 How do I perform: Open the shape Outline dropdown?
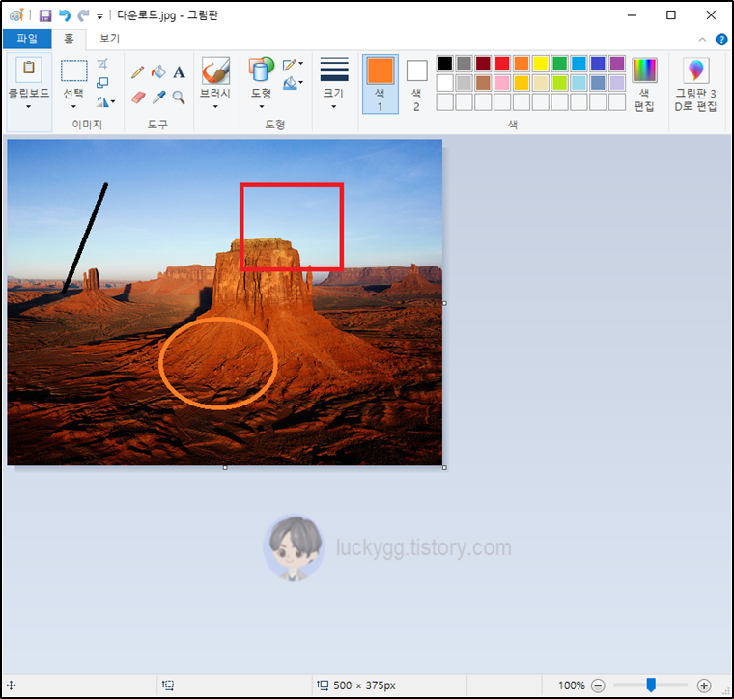(293, 64)
